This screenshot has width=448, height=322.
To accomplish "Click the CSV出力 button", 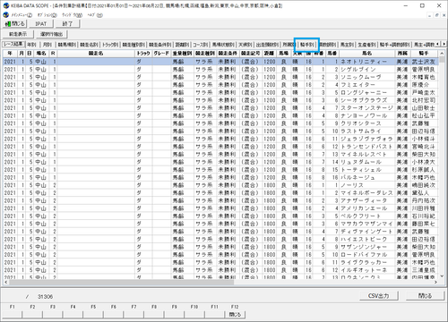I will pyautogui.click(x=378, y=296).
